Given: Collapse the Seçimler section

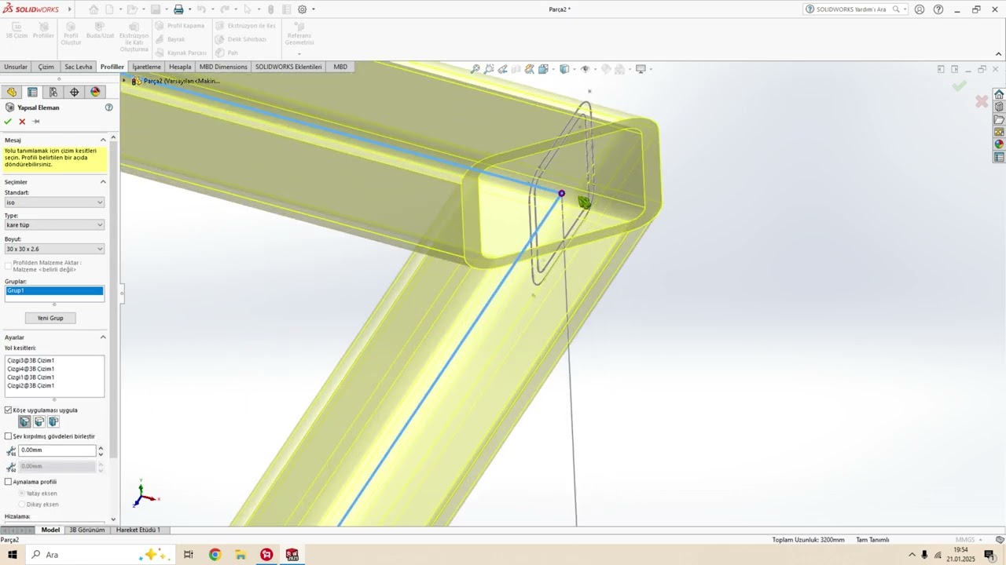Looking at the screenshot, I should (x=103, y=182).
